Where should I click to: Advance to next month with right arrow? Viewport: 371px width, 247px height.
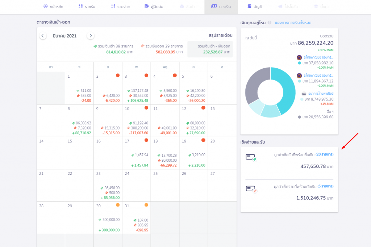(x=91, y=36)
